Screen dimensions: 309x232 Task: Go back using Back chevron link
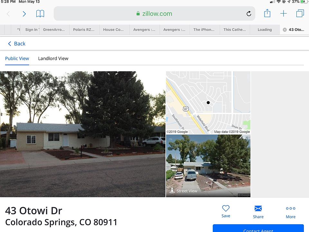point(16,43)
